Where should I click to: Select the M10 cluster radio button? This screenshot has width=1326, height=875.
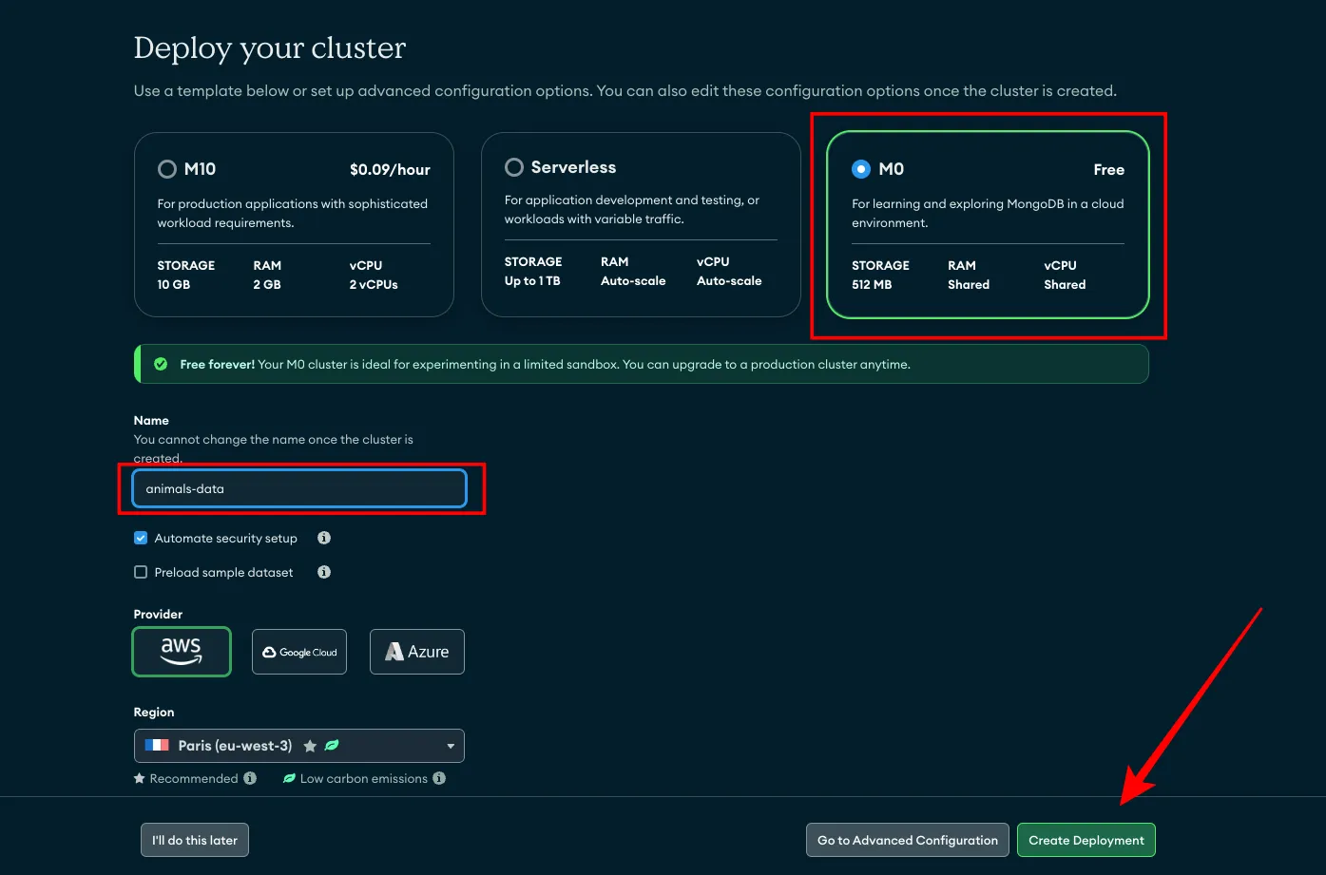pos(167,169)
